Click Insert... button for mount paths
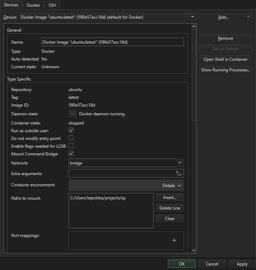Viewport: 256px width, 270px height. pyautogui.click(x=170, y=198)
